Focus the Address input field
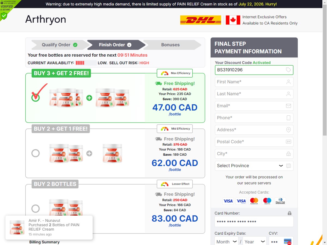The width and height of the screenshot is (327, 245). coord(254,130)
